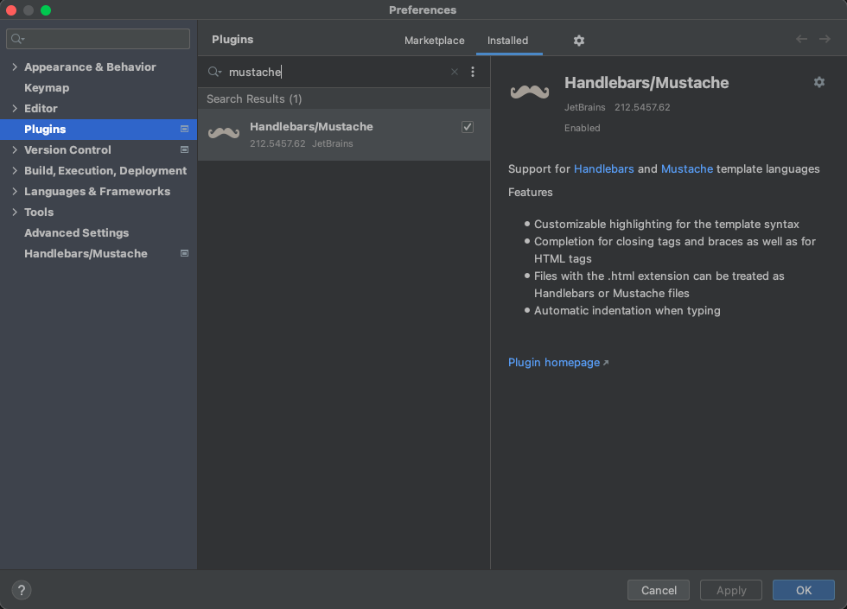Open Advanced Settings page
The image size is (847, 609).
click(x=76, y=232)
